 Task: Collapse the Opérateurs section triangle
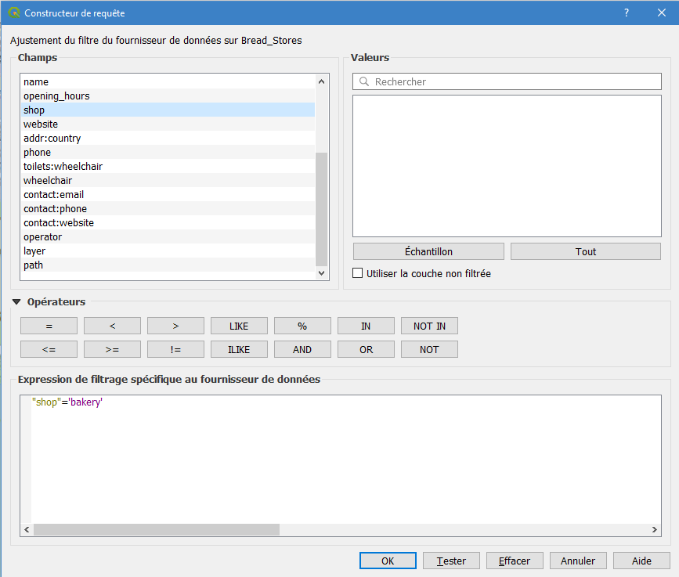coord(16,301)
